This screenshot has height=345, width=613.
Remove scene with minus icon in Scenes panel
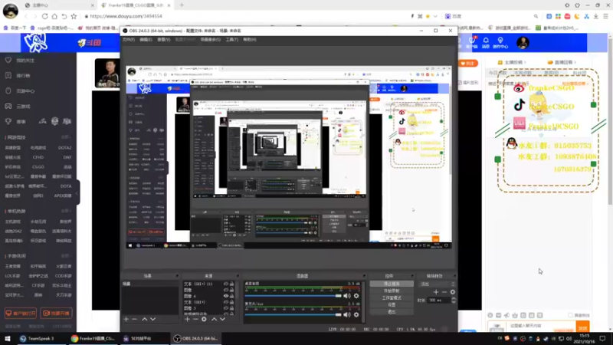coord(135,319)
